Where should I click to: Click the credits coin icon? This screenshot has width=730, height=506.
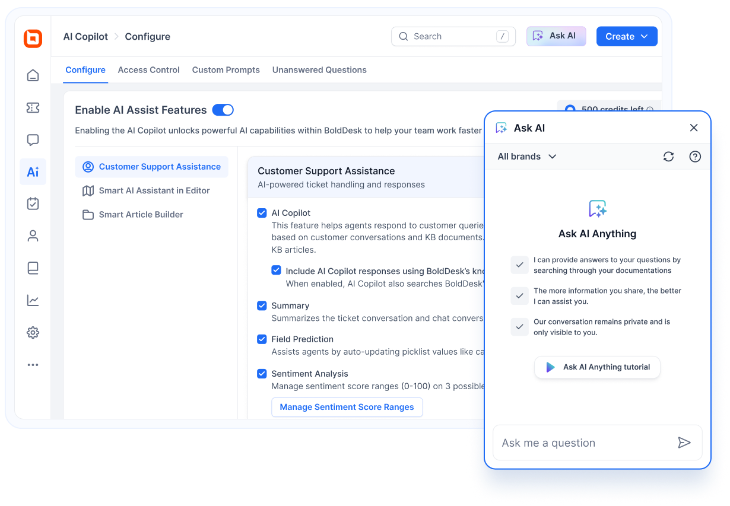point(570,109)
